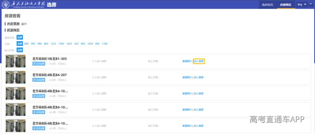
Task: Filter by price 1180
Action: pos(105,44)
